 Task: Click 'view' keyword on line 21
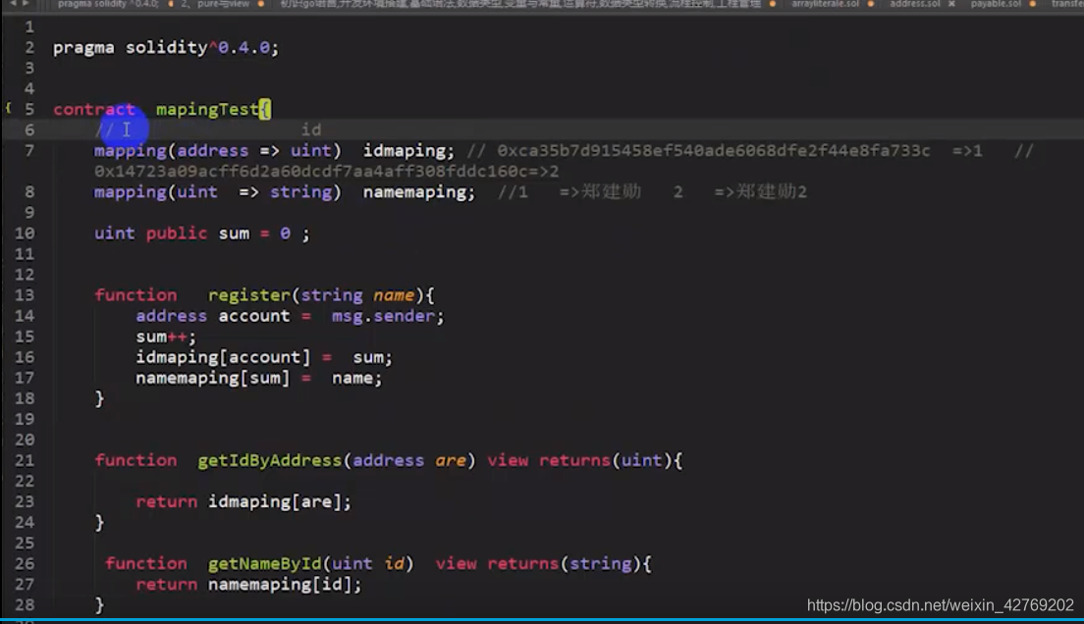(x=508, y=460)
